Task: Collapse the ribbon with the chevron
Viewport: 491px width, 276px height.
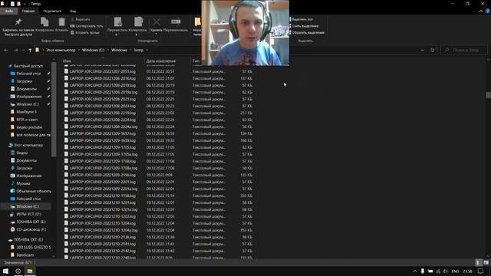Action: 481,11
